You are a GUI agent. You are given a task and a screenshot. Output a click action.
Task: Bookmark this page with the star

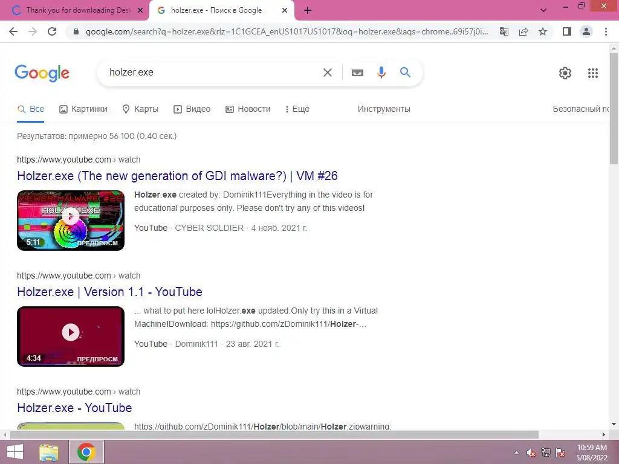coord(543,31)
